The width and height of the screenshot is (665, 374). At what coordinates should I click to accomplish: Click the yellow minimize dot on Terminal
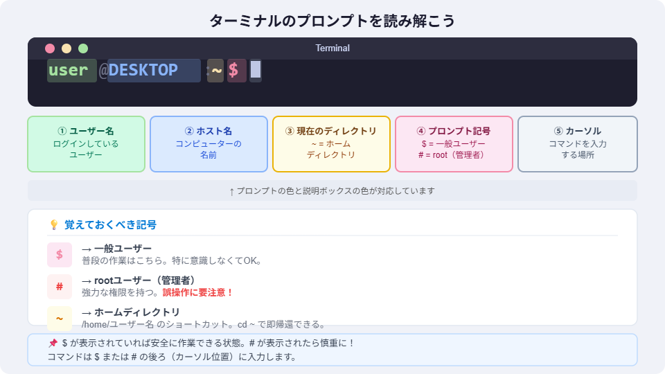pos(66,48)
